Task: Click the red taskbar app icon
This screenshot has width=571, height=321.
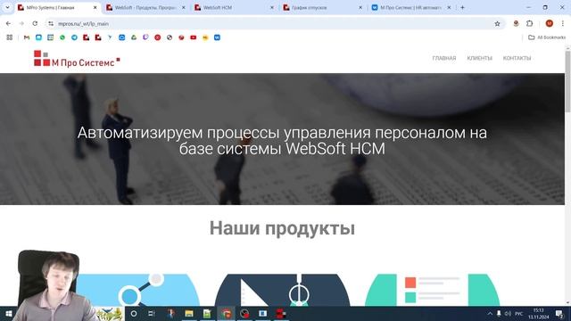Action: [281, 313]
